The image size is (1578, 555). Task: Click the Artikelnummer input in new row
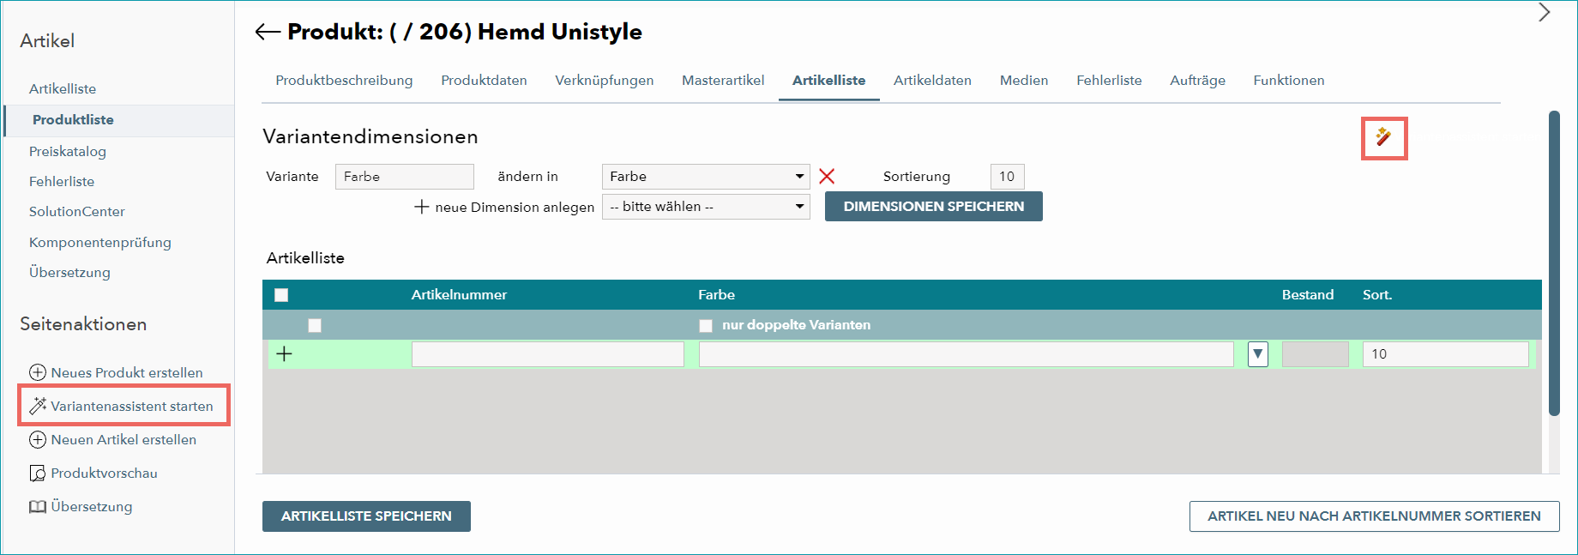548,354
